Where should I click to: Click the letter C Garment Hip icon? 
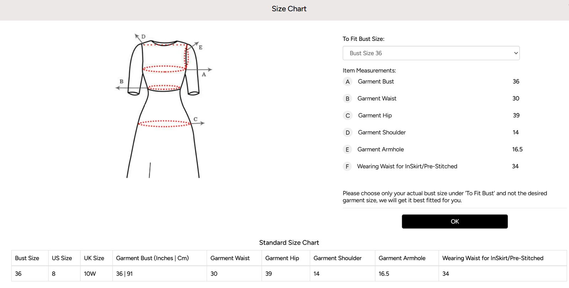pyautogui.click(x=347, y=116)
